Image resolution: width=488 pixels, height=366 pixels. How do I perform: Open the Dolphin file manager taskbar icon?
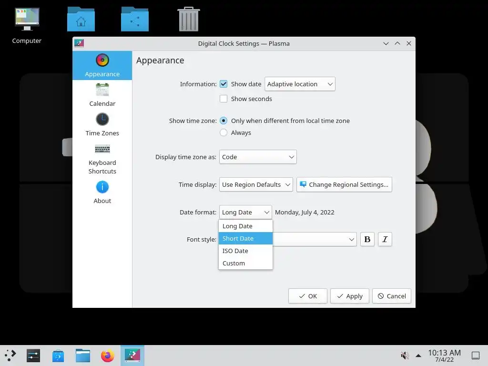click(83, 356)
